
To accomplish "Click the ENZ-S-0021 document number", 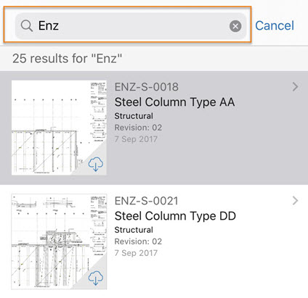I will [x=147, y=201].
